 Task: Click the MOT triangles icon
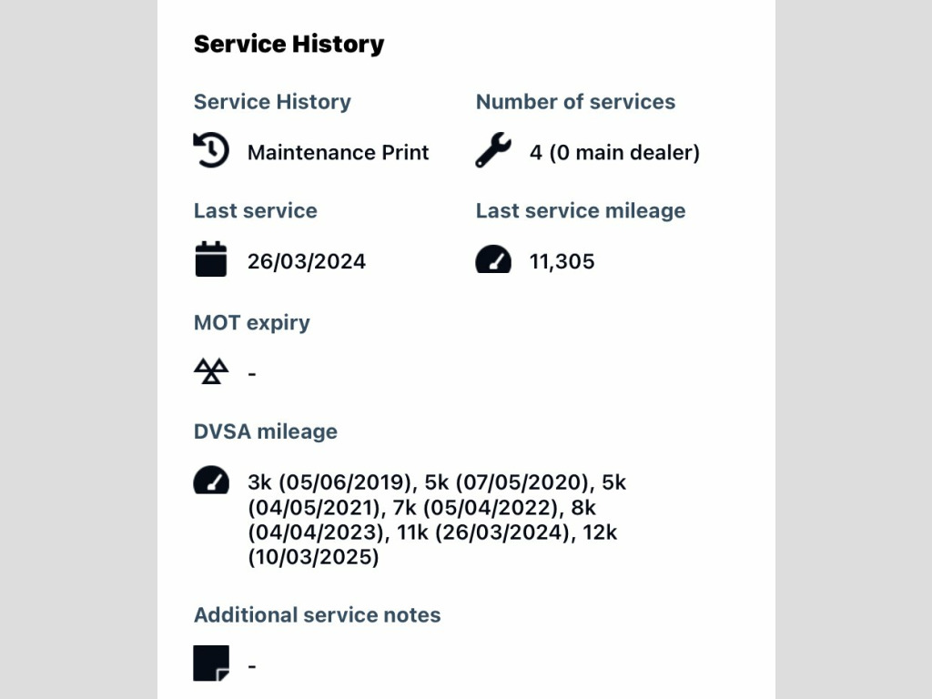point(211,371)
